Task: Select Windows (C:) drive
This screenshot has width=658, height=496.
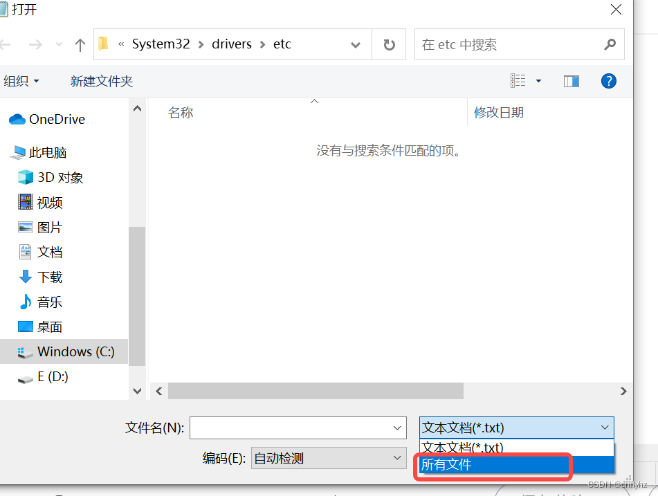Action: click(64, 351)
